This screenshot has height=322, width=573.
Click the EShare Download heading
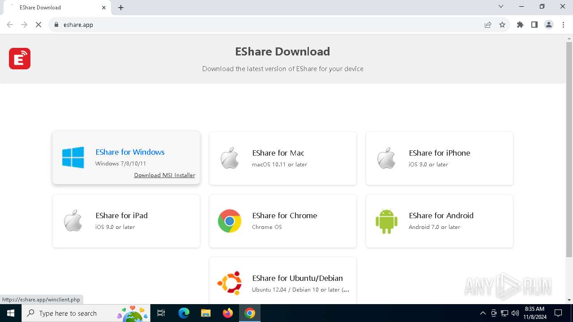(x=282, y=51)
